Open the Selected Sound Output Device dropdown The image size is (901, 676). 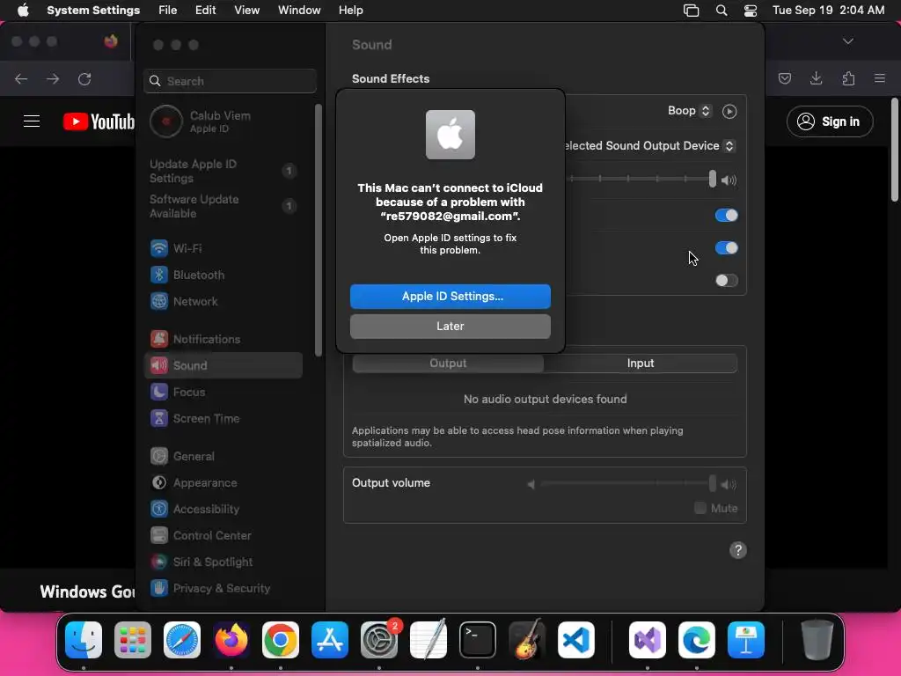[x=650, y=146]
